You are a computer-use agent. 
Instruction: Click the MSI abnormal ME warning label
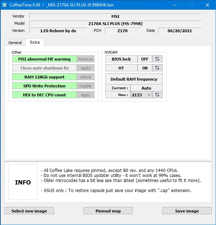coord(44,59)
